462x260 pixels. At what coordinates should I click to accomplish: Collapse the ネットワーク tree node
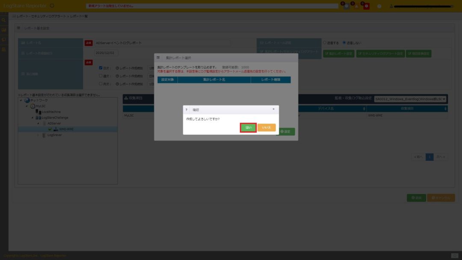coord(21,100)
